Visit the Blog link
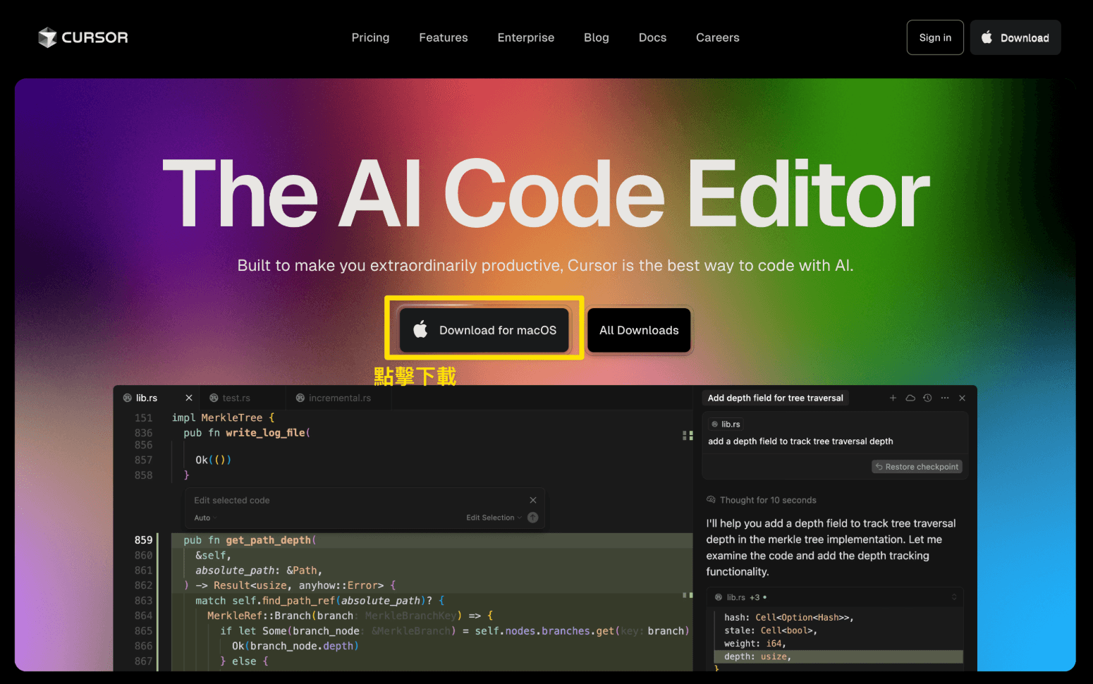 point(596,37)
